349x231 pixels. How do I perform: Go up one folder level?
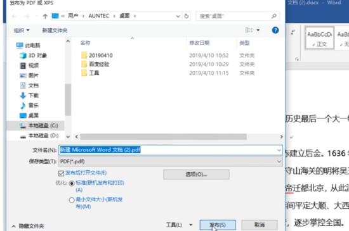(x=45, y=16)
